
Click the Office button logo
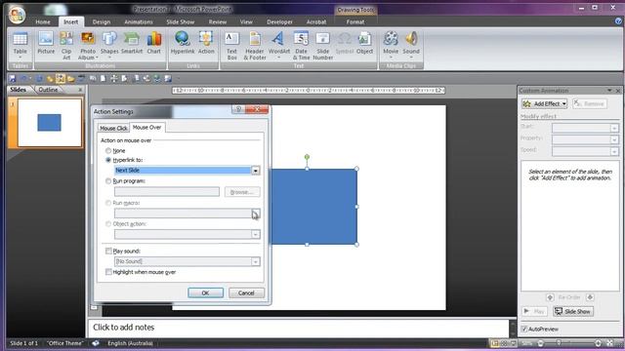click(x=18, y=16)
